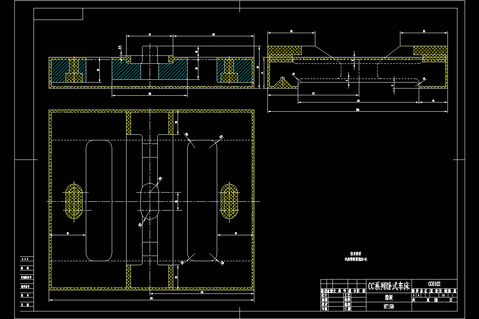Select the scale value "1:1" in title block

[x=444, y=295]
